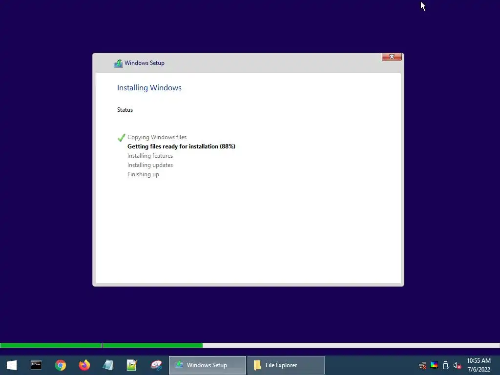Click 'Getting files ready for installation (88%)'

(181, 146)
